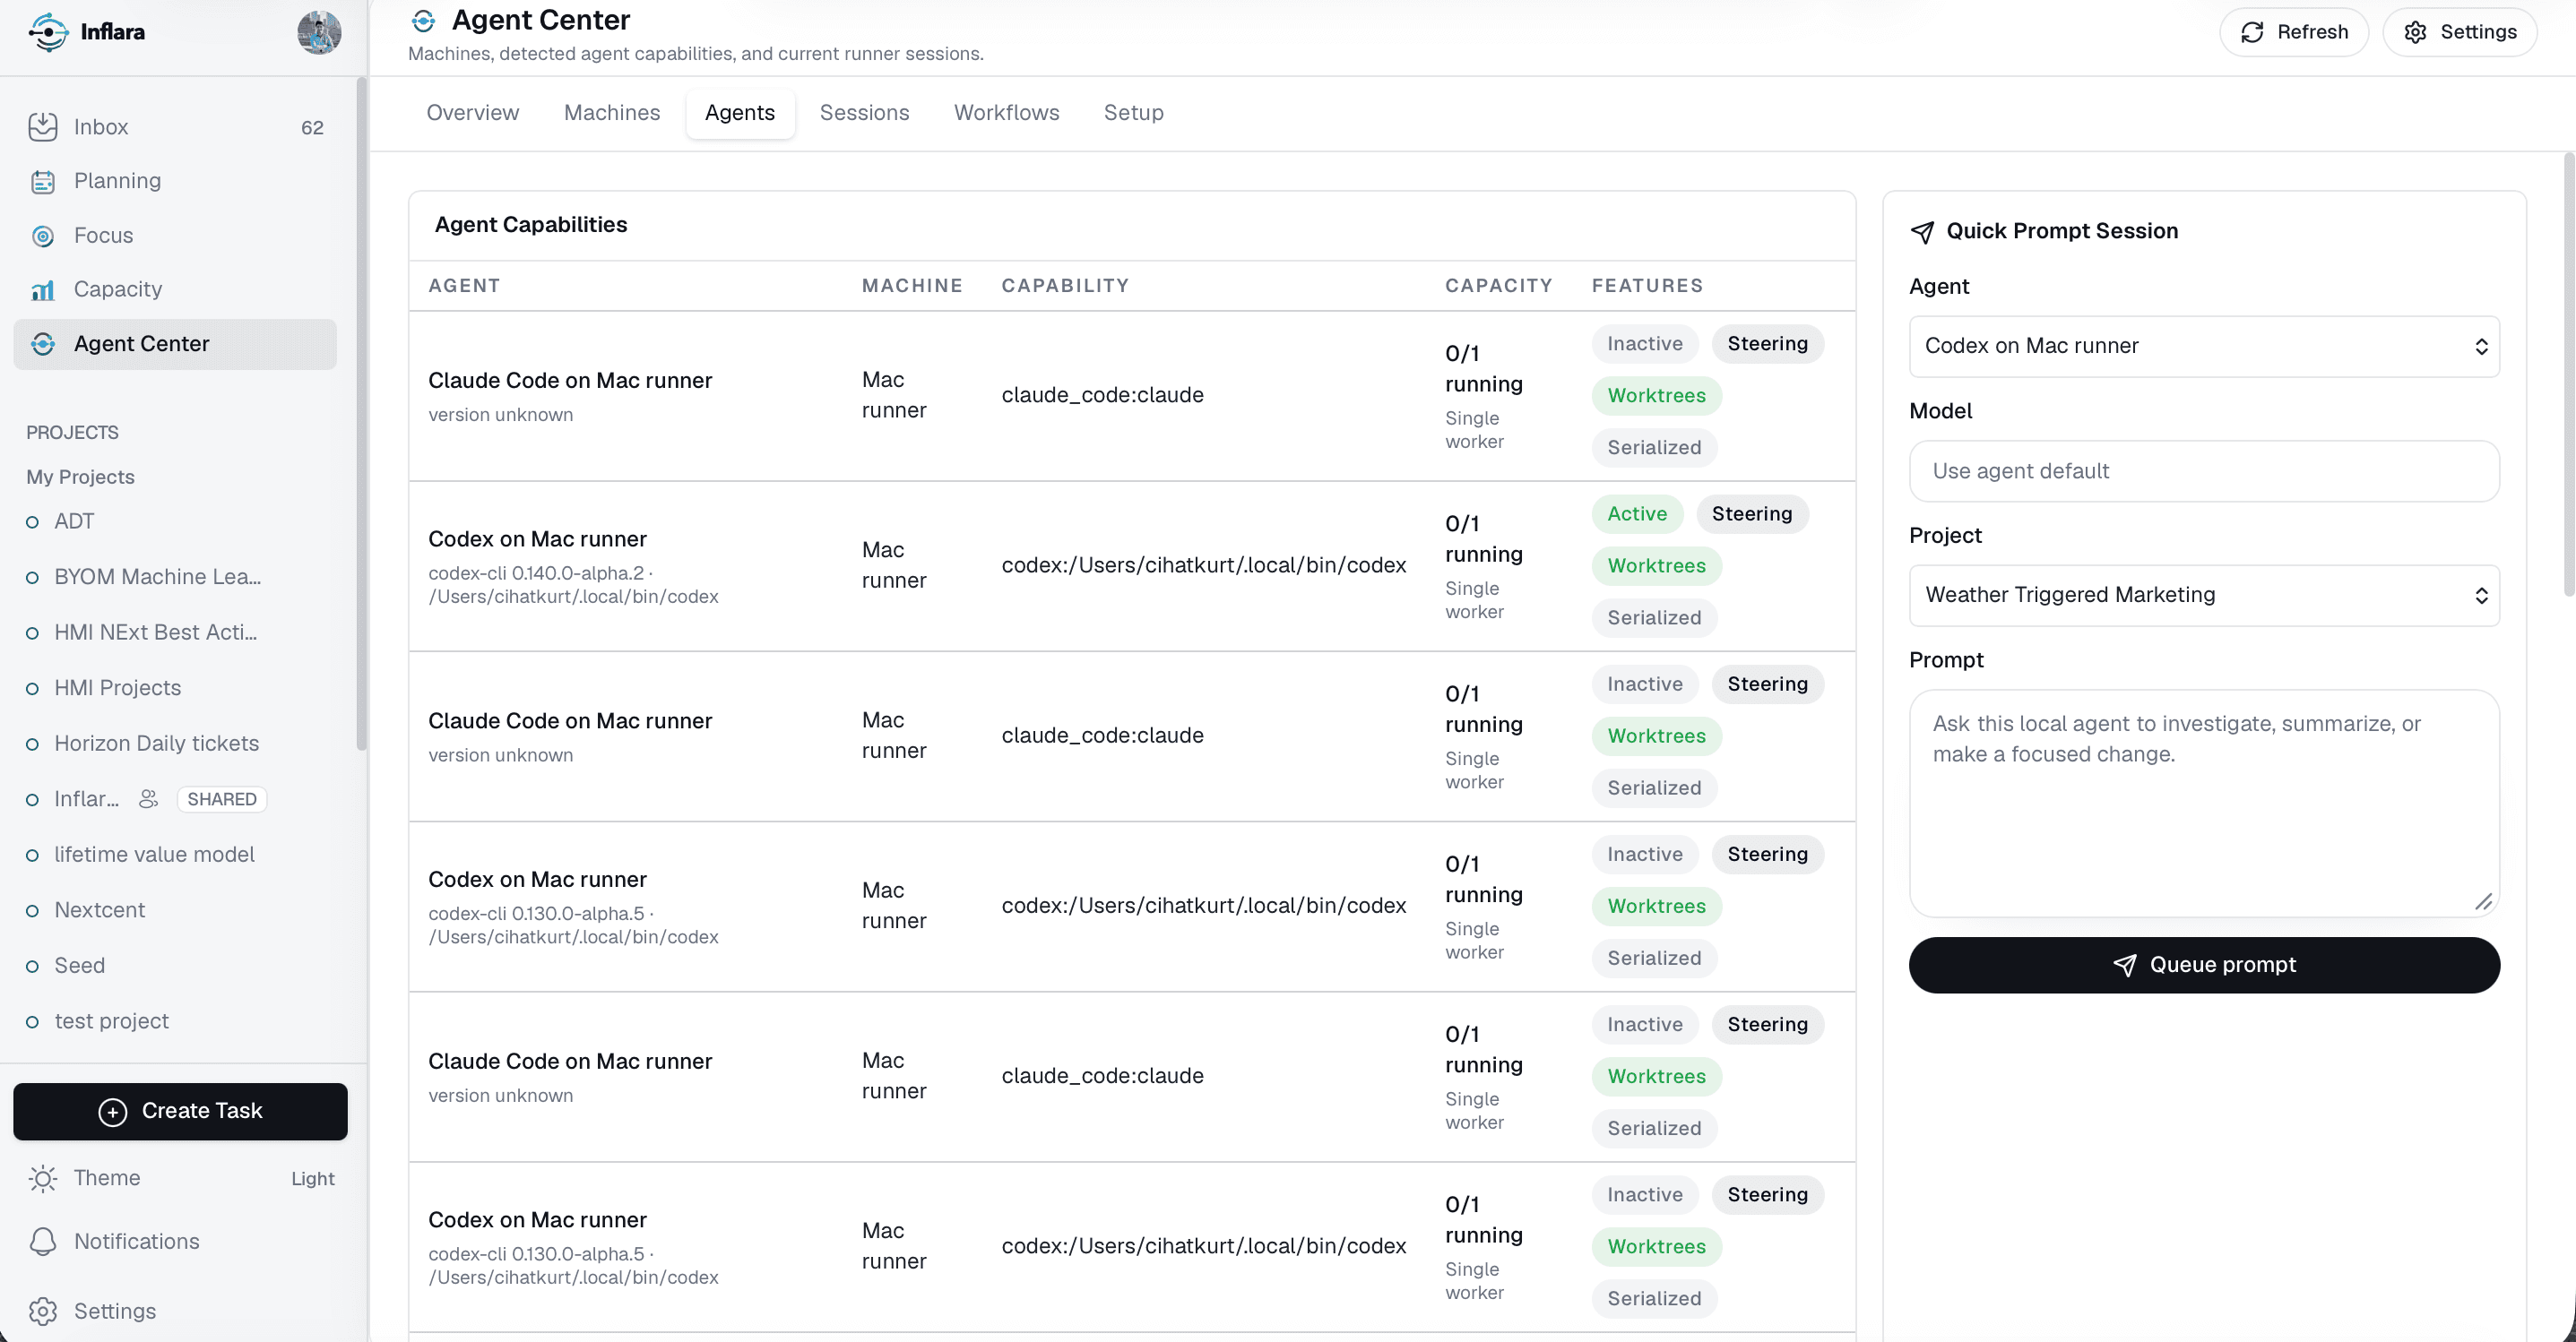Viewport: 2576px width, 1342px height.
Task: Click the Inflara logo icon
Action: click(47, 32)
